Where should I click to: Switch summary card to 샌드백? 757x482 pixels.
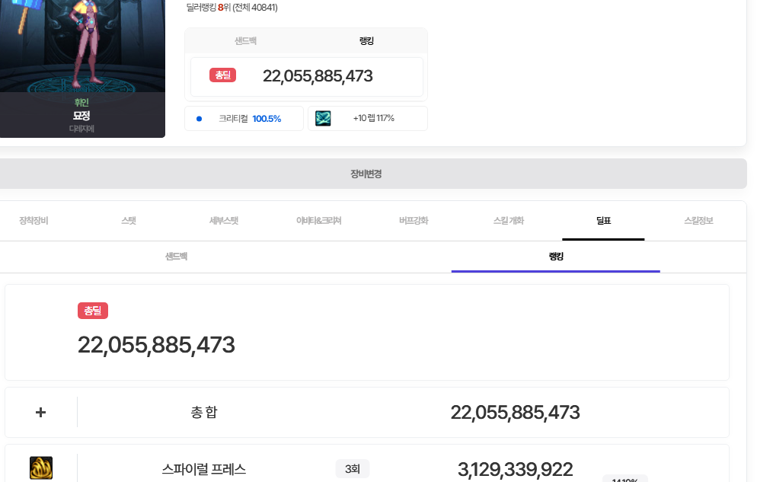(x=245, y=41)
